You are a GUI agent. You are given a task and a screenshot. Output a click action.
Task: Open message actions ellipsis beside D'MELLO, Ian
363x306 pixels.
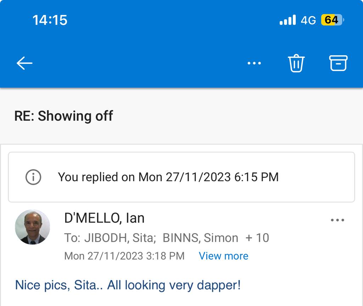coord(337,220)
